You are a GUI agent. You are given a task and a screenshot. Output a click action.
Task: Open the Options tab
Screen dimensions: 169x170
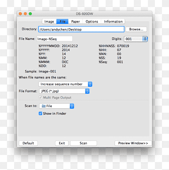click(x=92, y=22)
